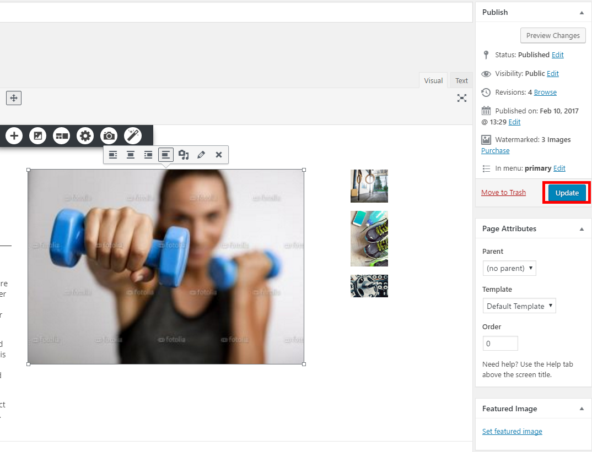Click the camera icon in dark toolbar
Image resolution: width=592 pixels, height=452 pixels.
pos(109,135)
